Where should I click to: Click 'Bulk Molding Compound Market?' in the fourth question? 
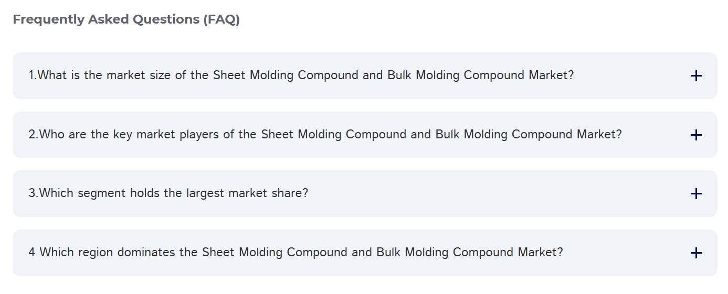(x=469, y=253)
